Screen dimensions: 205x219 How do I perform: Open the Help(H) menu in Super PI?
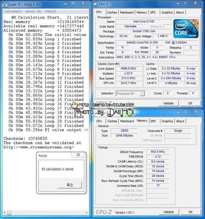(51, 11)
